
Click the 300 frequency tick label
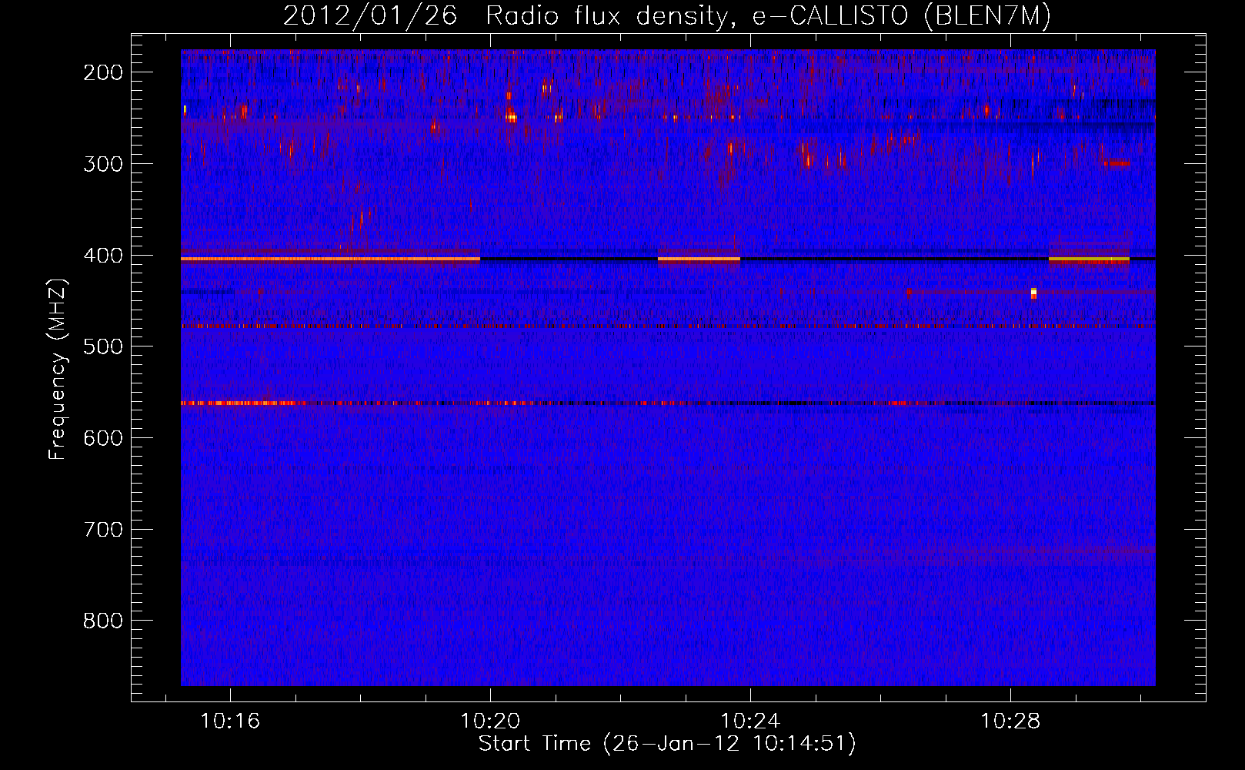click(x=103, y=164)
